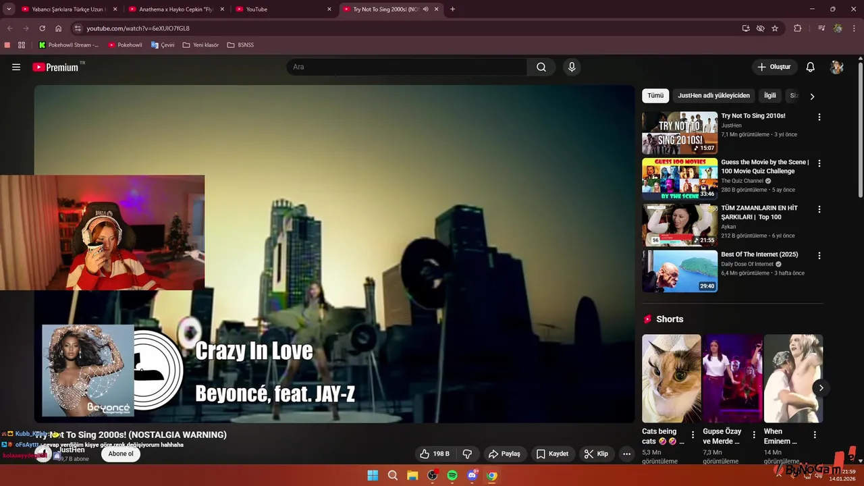Open the YouTube guide hamburger menu
Image resolution: width=864 pixels, height=486 pixels.
tap(16, 67)
